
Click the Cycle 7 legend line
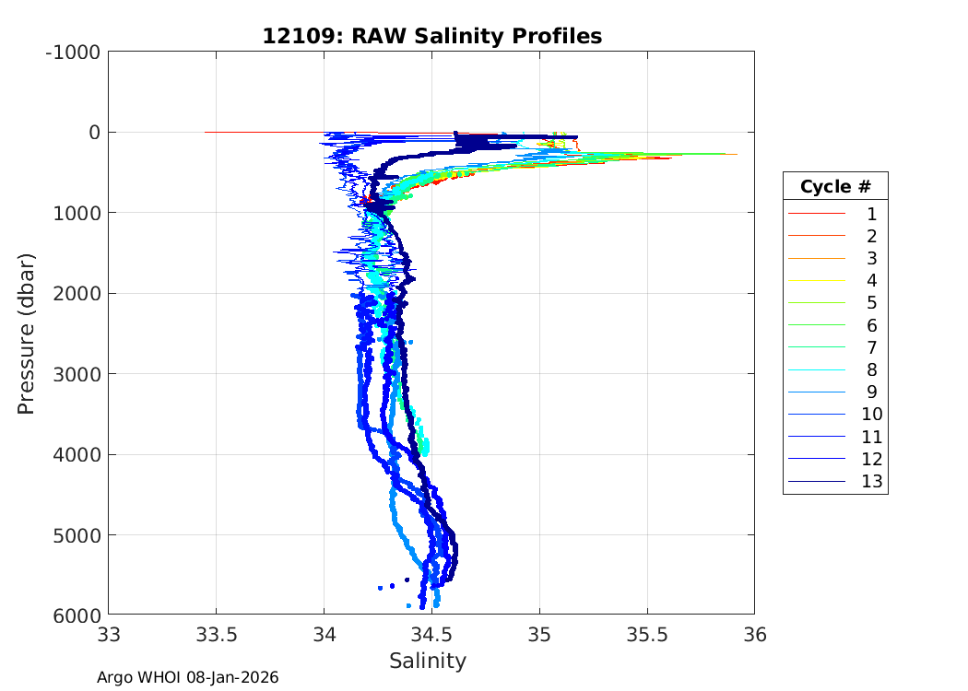pyautogui.click(x=816, y=347)
